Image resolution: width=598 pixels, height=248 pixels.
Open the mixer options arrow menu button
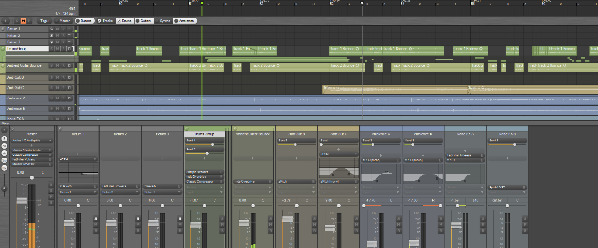point(4,130)
